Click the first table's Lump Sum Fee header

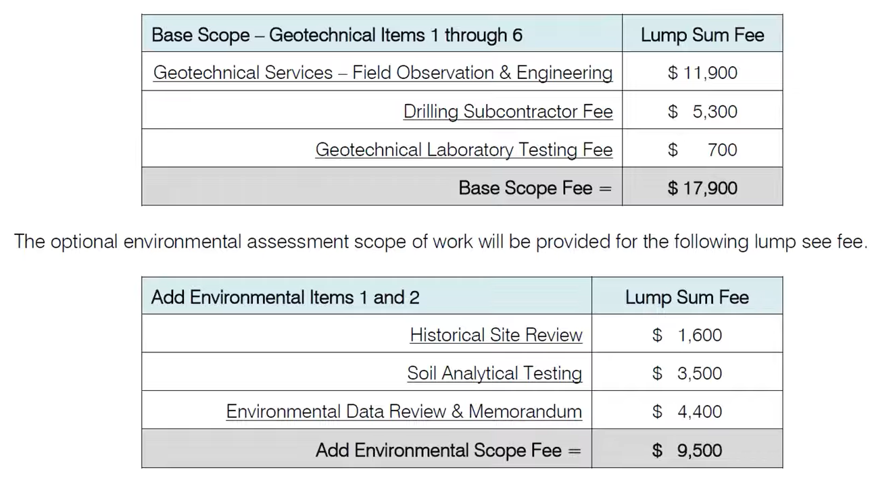(x=702, y=34)
